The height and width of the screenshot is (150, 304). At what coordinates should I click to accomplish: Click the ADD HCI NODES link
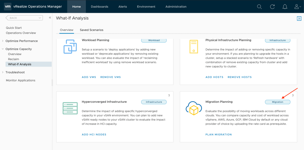94,135
